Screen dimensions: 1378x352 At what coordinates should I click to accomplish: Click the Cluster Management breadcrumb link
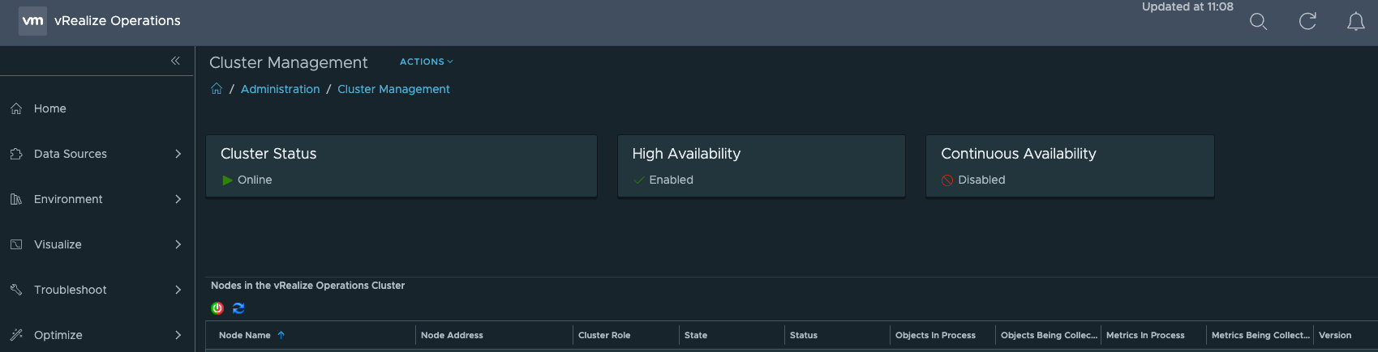(x=393, y=89)
